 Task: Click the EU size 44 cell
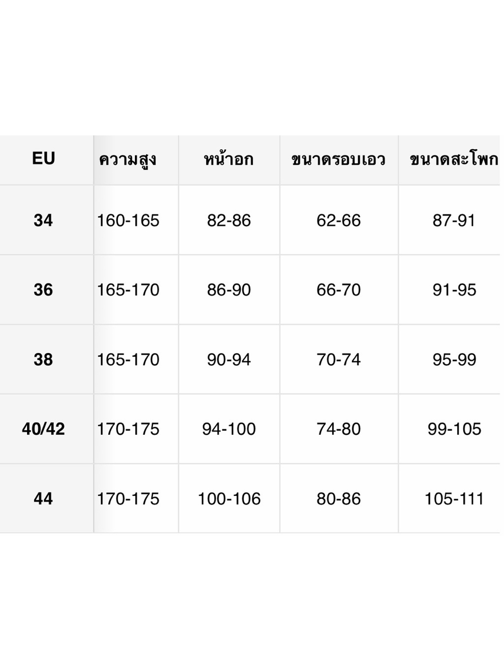(x=43, y=499)
